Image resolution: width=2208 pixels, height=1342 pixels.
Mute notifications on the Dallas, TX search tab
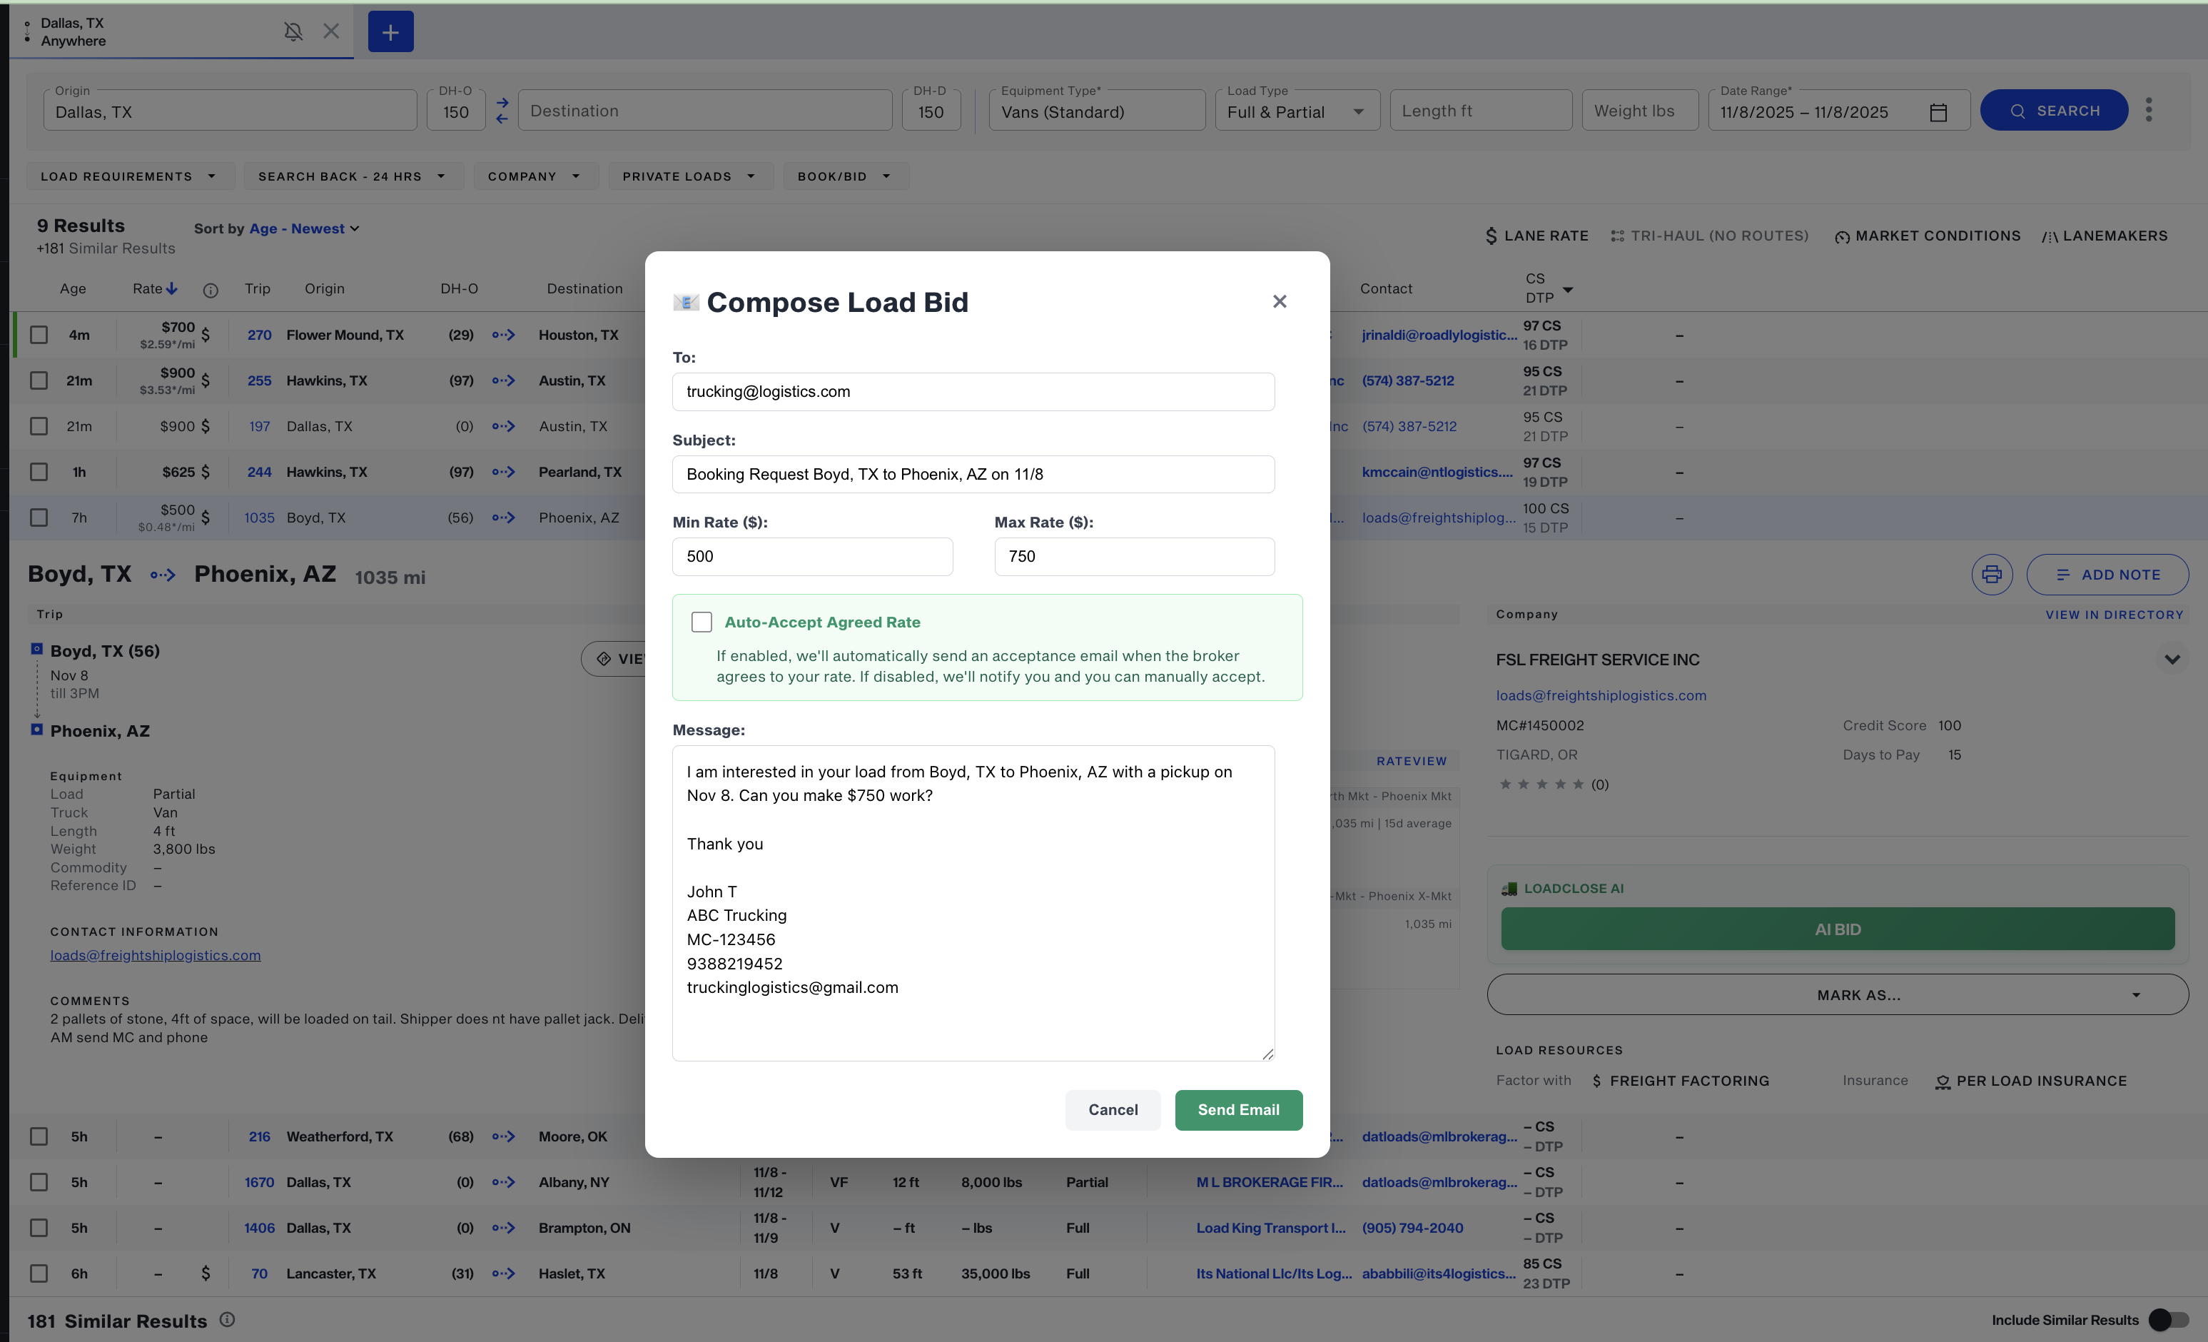pyautogui.click(x=293, y=31)
